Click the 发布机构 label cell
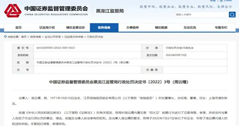 [23, 55]
